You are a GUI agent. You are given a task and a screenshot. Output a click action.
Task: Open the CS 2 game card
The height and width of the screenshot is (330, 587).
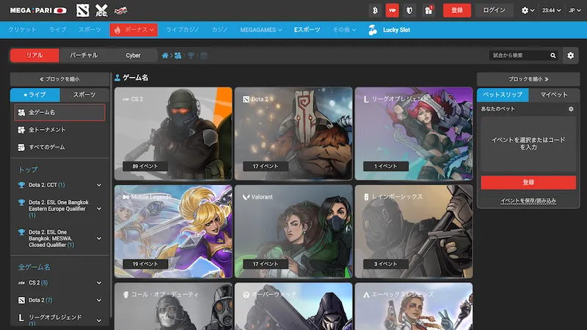(173, 133)
